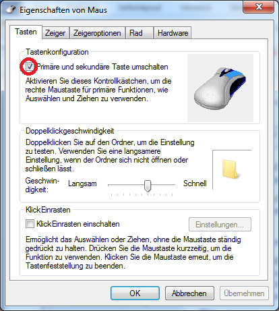The height and width of the screenshot is (311, 279).
Task: Click the double-click speed slider handle
Action: point(148,186)
